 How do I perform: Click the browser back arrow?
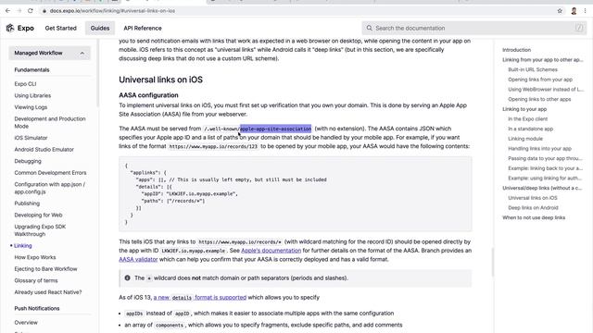click(x=8, y=11)
